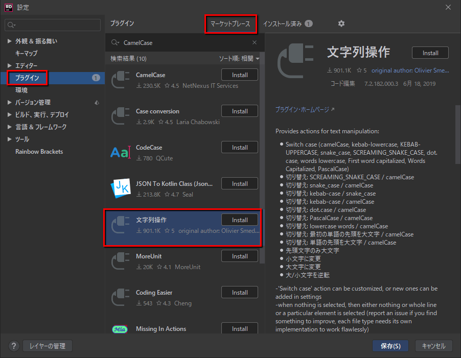Install the MoreUnit plugin

coord(240,256)
